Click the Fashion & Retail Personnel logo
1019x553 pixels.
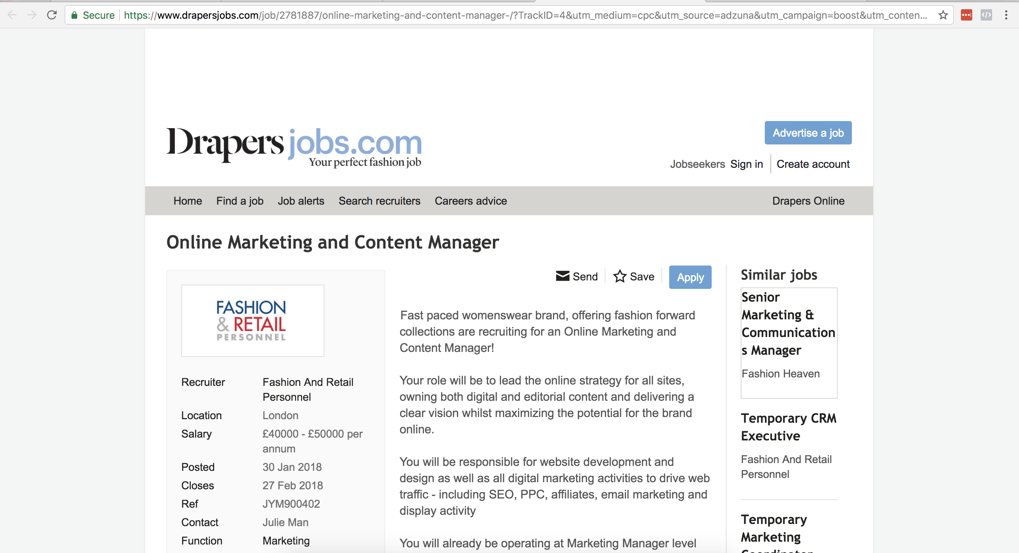click(x=252, y=320)
